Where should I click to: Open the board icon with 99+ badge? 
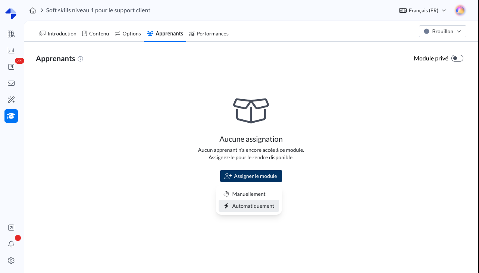[11, 67]
